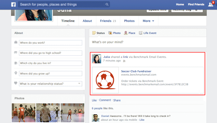Click the work briefcase icon
The image size is (217, 123).
click(16, 42)
